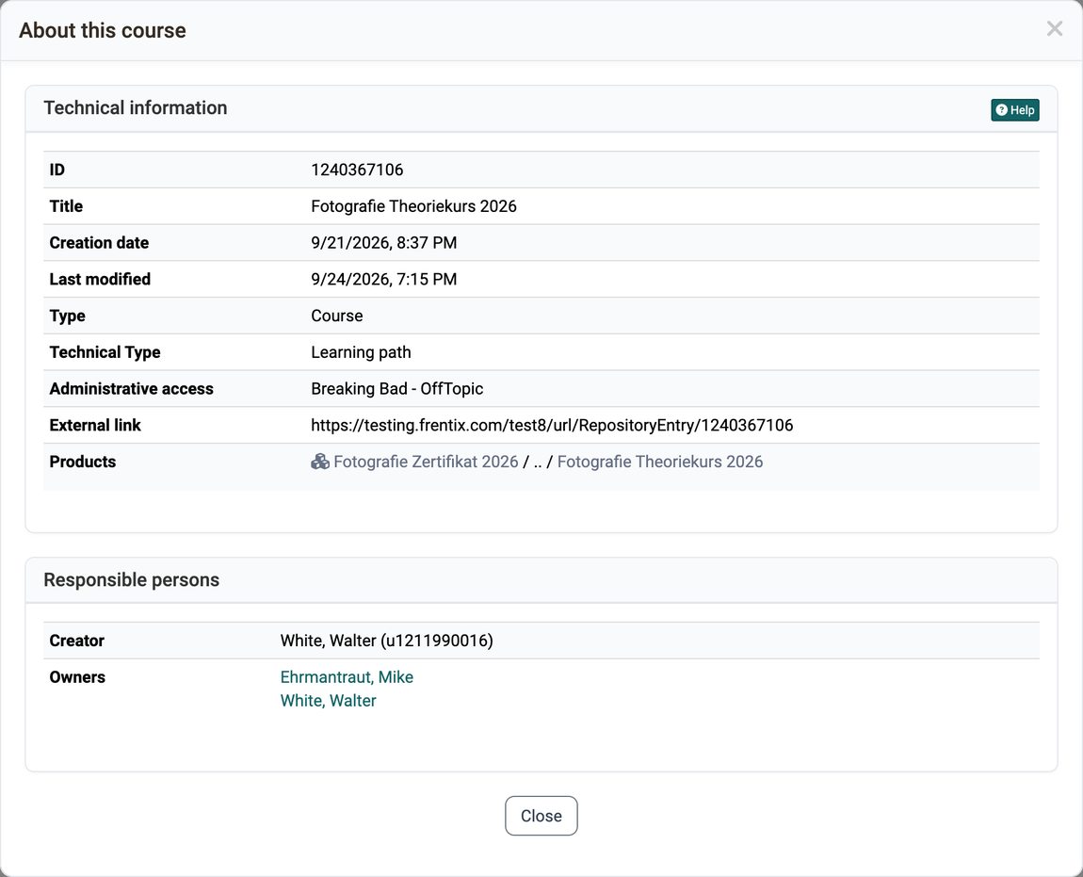Select the ID value 1240367106

click(357, 170)
